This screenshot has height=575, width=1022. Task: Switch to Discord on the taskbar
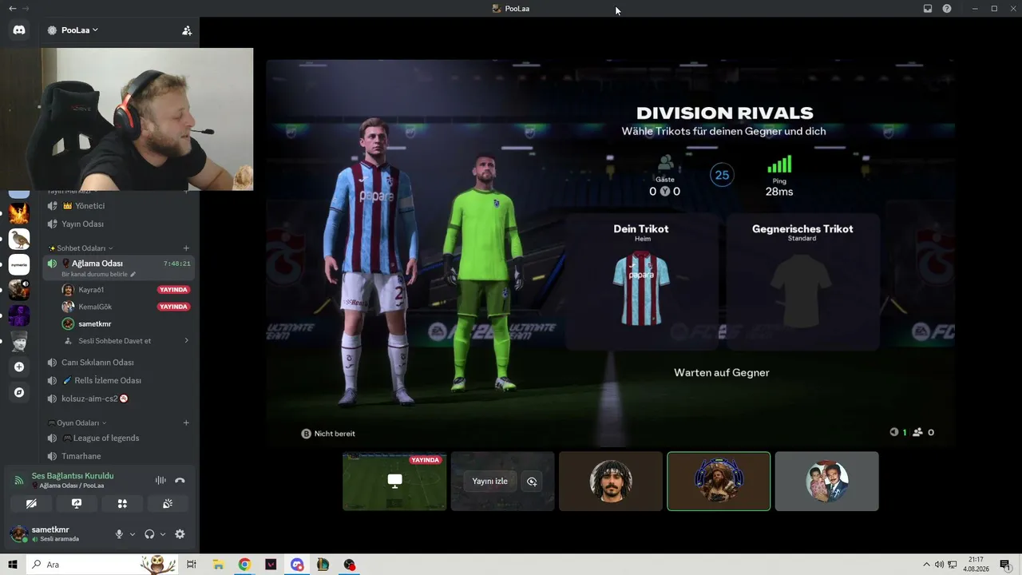tap(297, 565)
